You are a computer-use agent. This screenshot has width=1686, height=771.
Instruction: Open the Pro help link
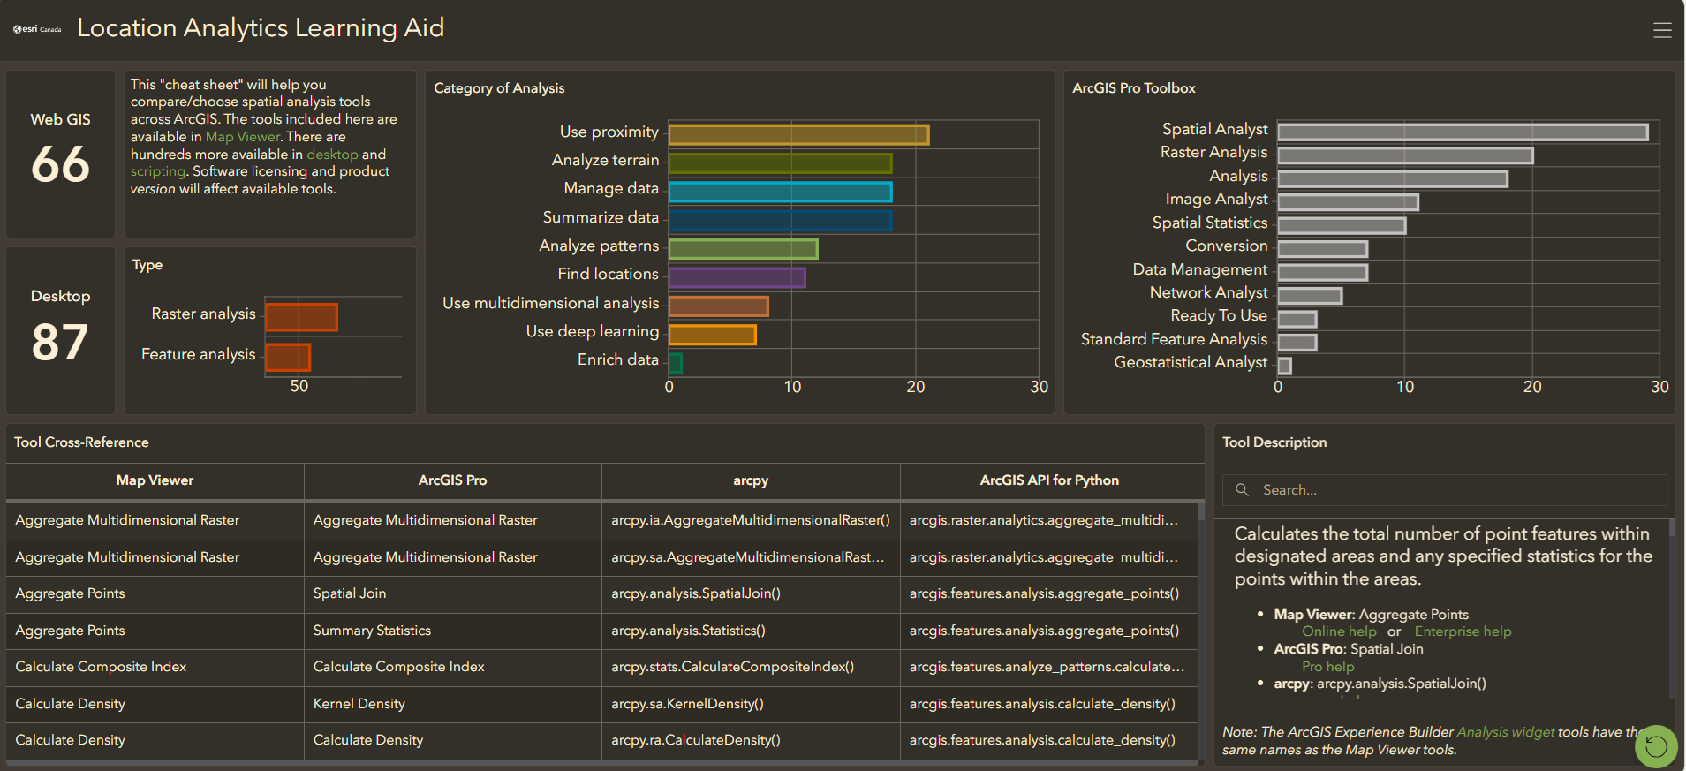point(1327,667)
